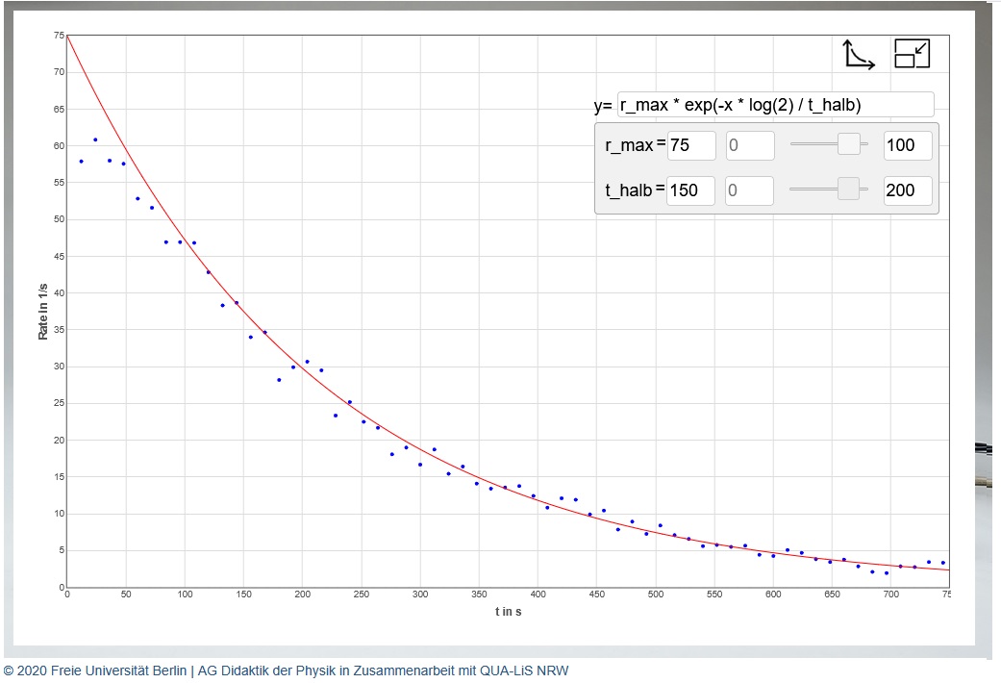
Task: Click the r_max minimum field showing 0
Action: point(750,145)
